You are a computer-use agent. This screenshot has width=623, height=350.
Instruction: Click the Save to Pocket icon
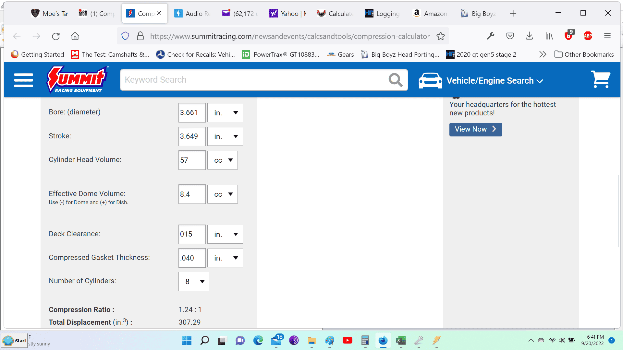point(510,36)
